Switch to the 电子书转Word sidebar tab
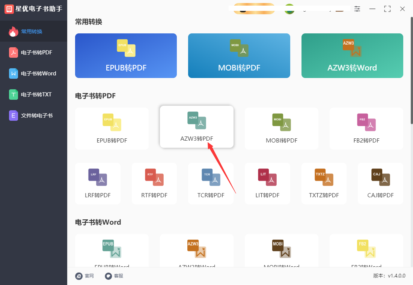 [33, 73]
